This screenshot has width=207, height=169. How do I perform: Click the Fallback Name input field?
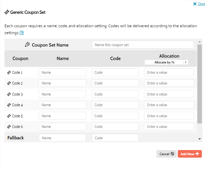coord(62,138)
